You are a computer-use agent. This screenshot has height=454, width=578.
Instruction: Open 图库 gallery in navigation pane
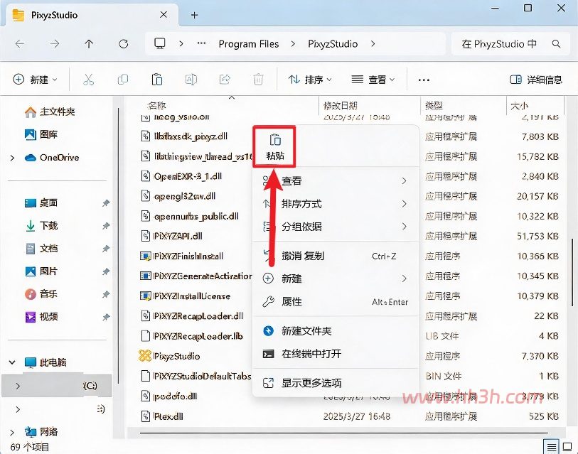pos(41,134)
